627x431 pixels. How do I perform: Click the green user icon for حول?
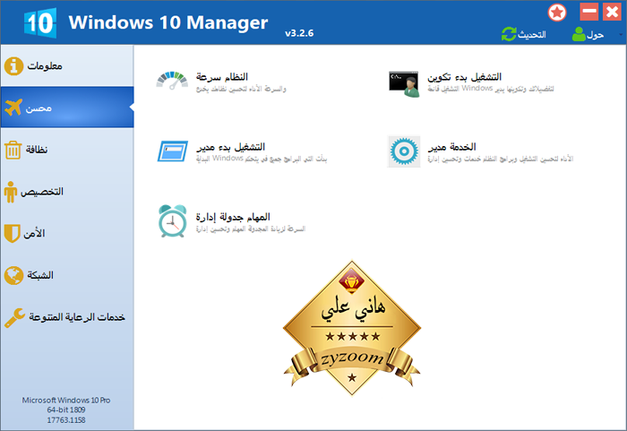[x=579, y=34]
